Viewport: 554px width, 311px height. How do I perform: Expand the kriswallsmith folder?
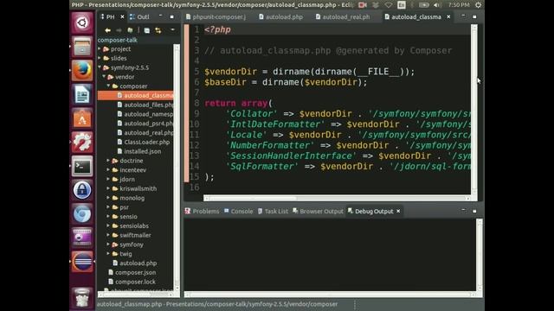[x=108, y=188]
